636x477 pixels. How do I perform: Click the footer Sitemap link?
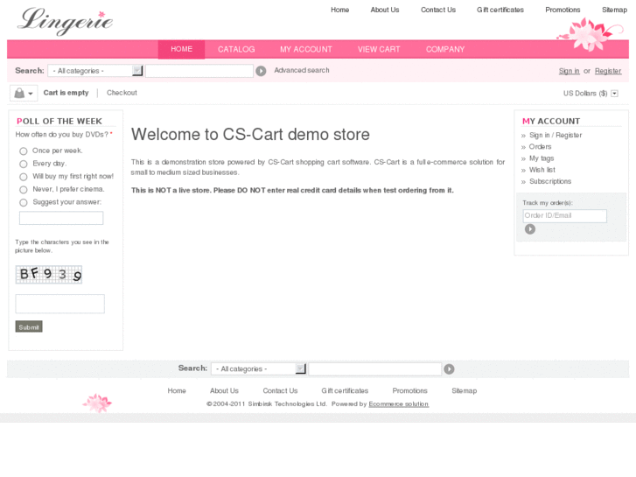click(x=465, y=391)
